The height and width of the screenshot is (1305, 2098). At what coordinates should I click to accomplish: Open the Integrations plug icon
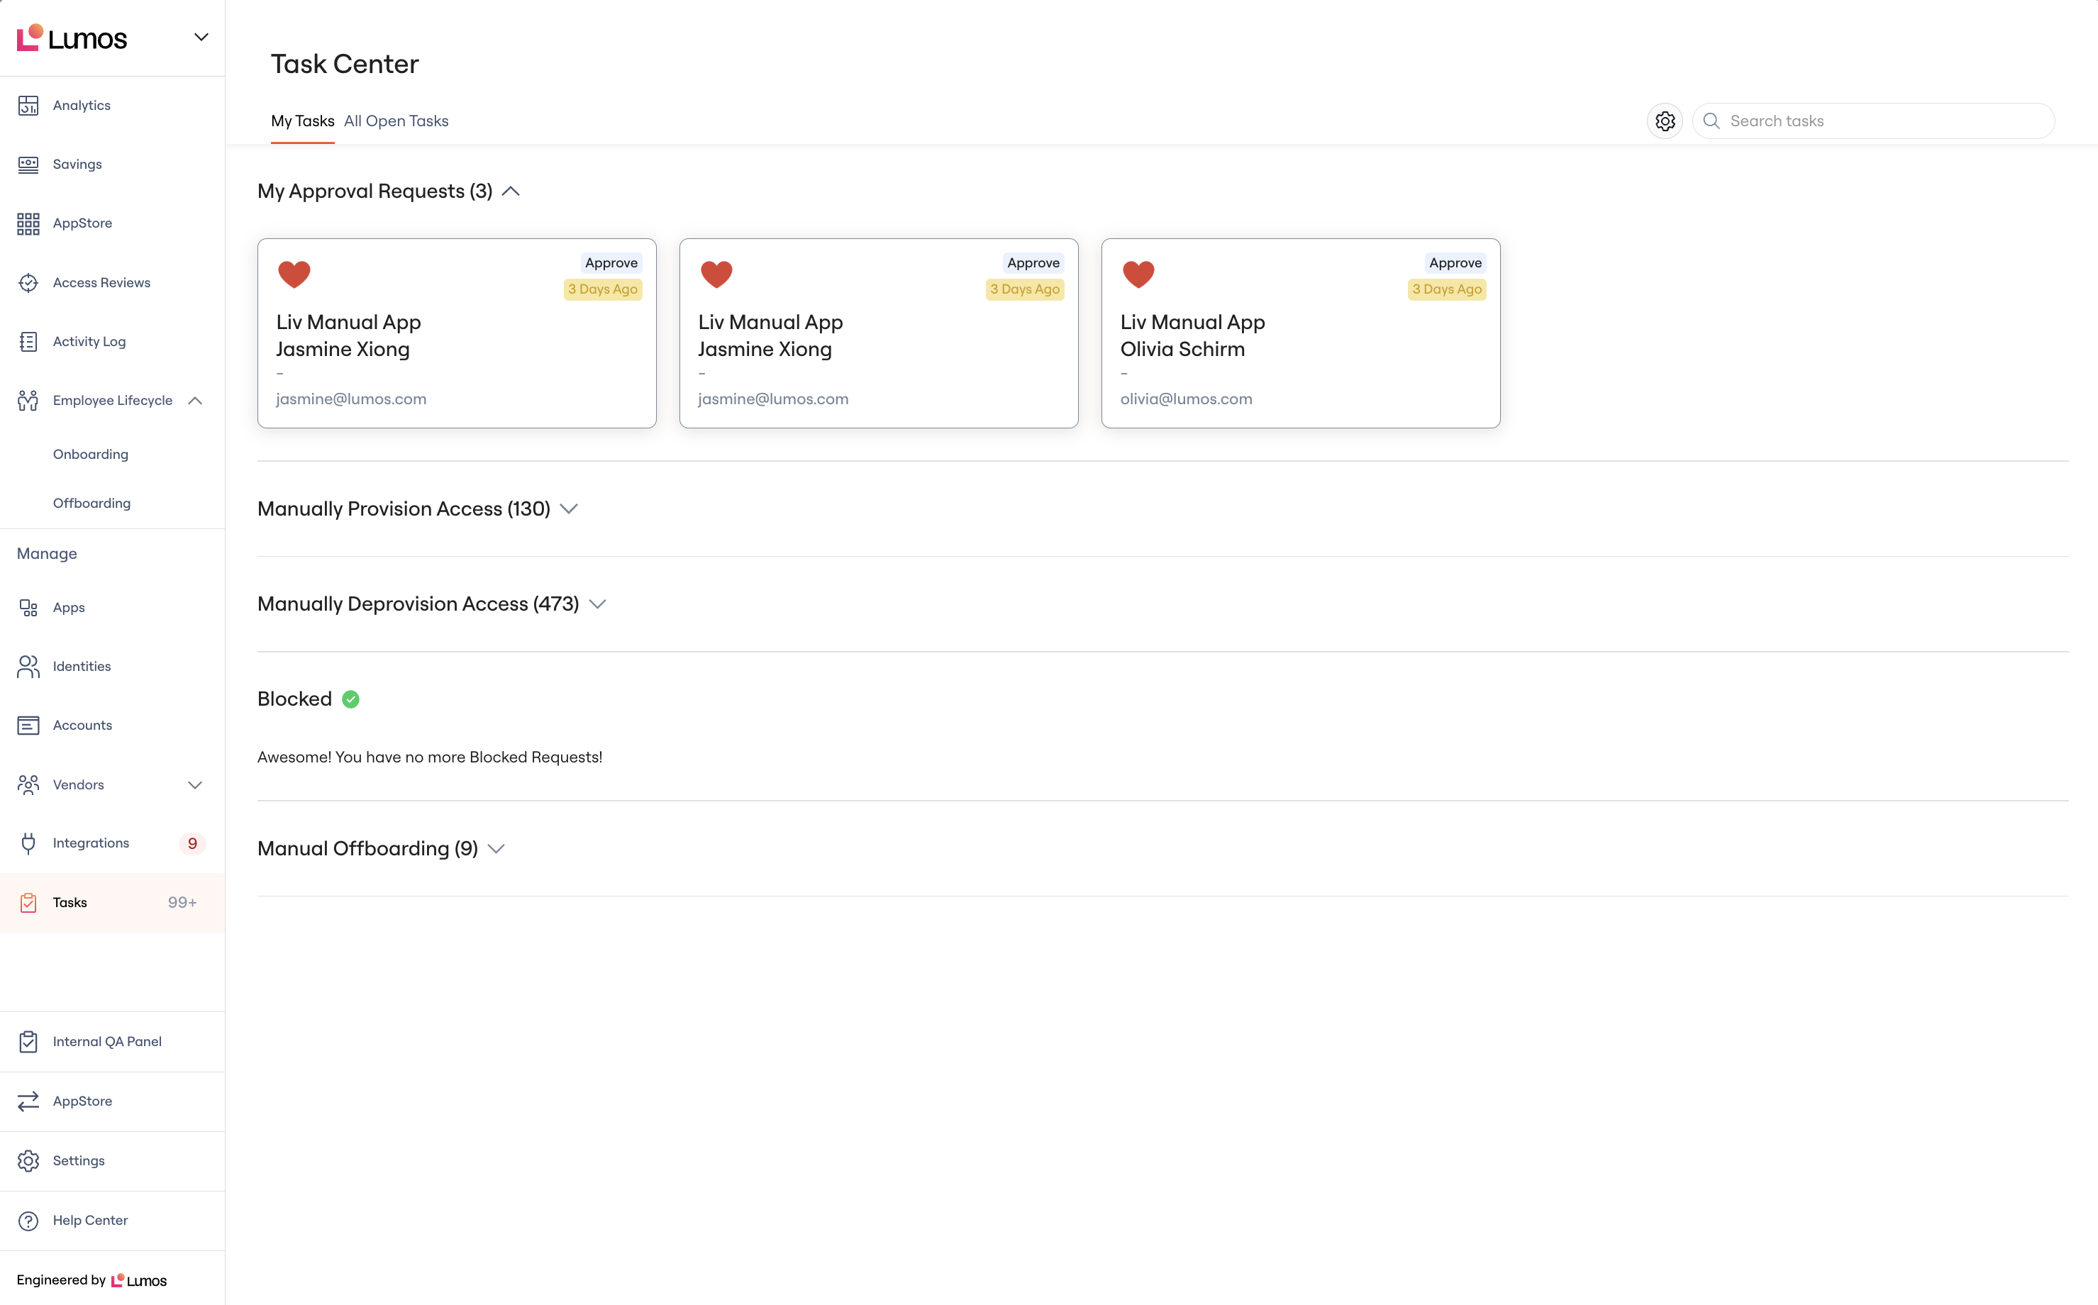(28, 843)
